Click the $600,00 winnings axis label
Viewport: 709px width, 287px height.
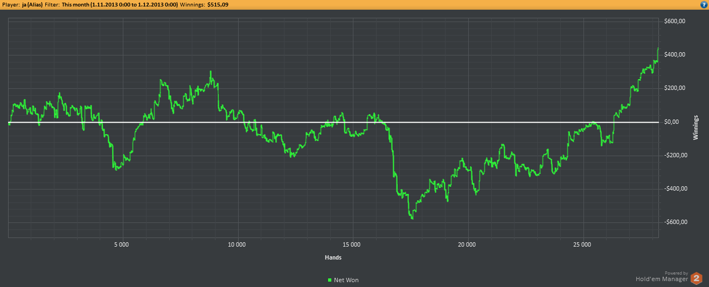tap(675, 22)
